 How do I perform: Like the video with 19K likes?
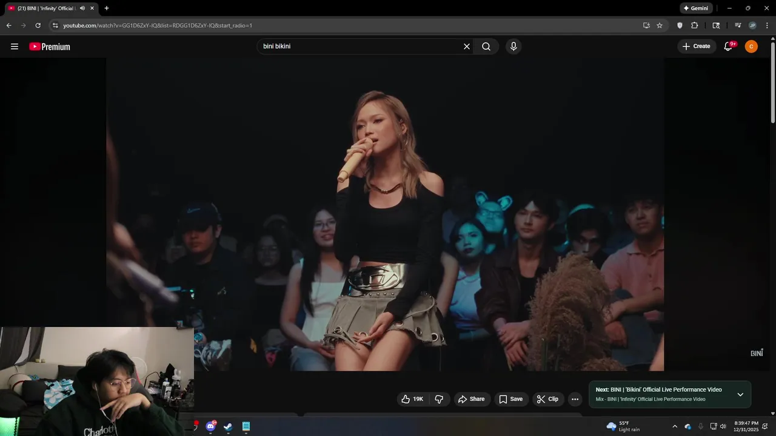[x=412, y=399]
